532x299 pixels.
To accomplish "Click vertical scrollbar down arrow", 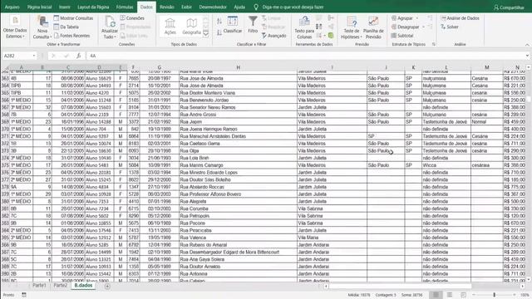I will click(x=529, y=280).
